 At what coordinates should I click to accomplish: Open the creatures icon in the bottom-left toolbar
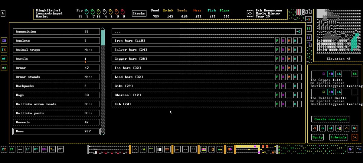point(4,149)
